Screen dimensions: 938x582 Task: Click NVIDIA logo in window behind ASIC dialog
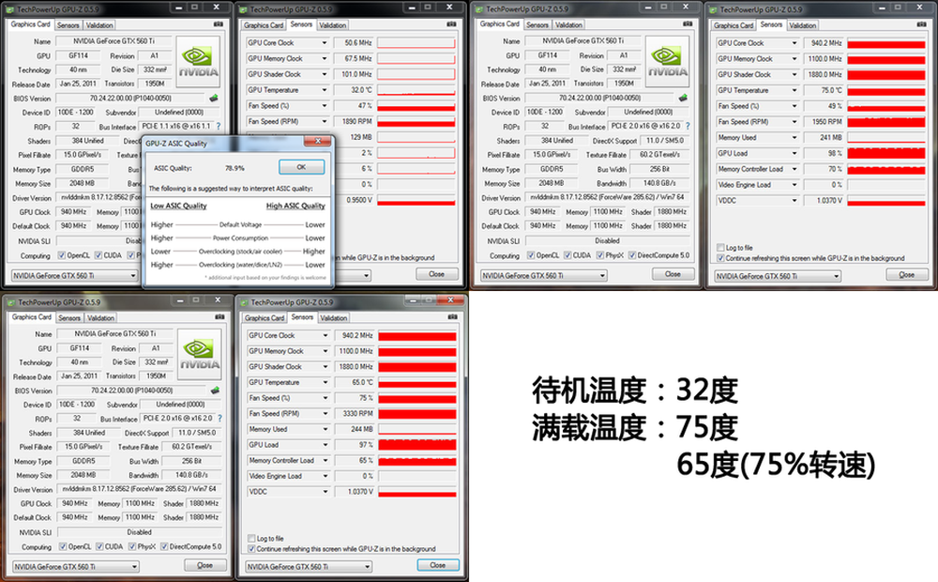pyautogui.click(x=198, y=62)
